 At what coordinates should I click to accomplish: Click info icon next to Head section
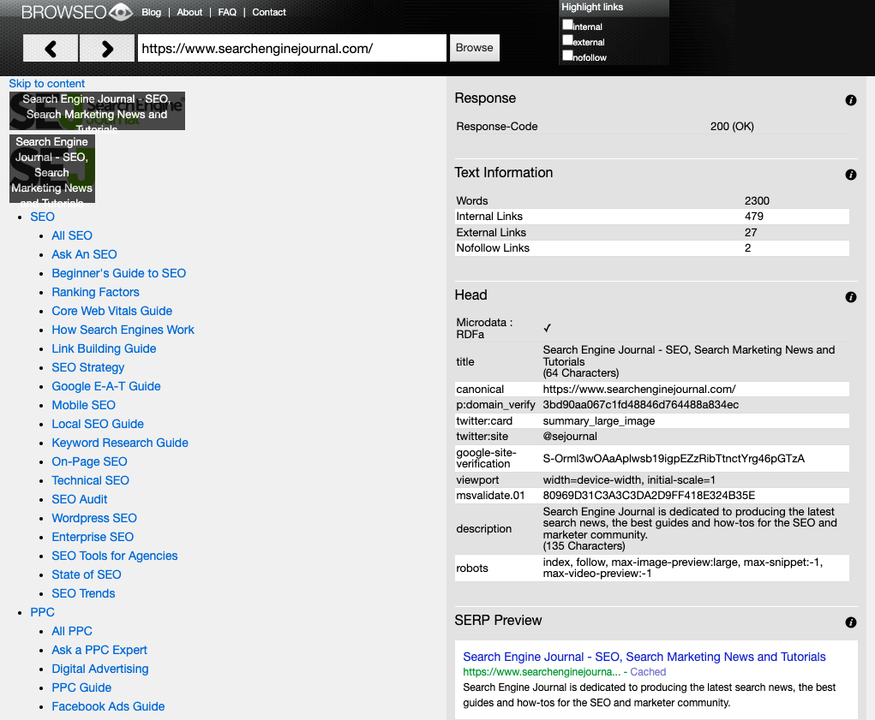(851, 297)
